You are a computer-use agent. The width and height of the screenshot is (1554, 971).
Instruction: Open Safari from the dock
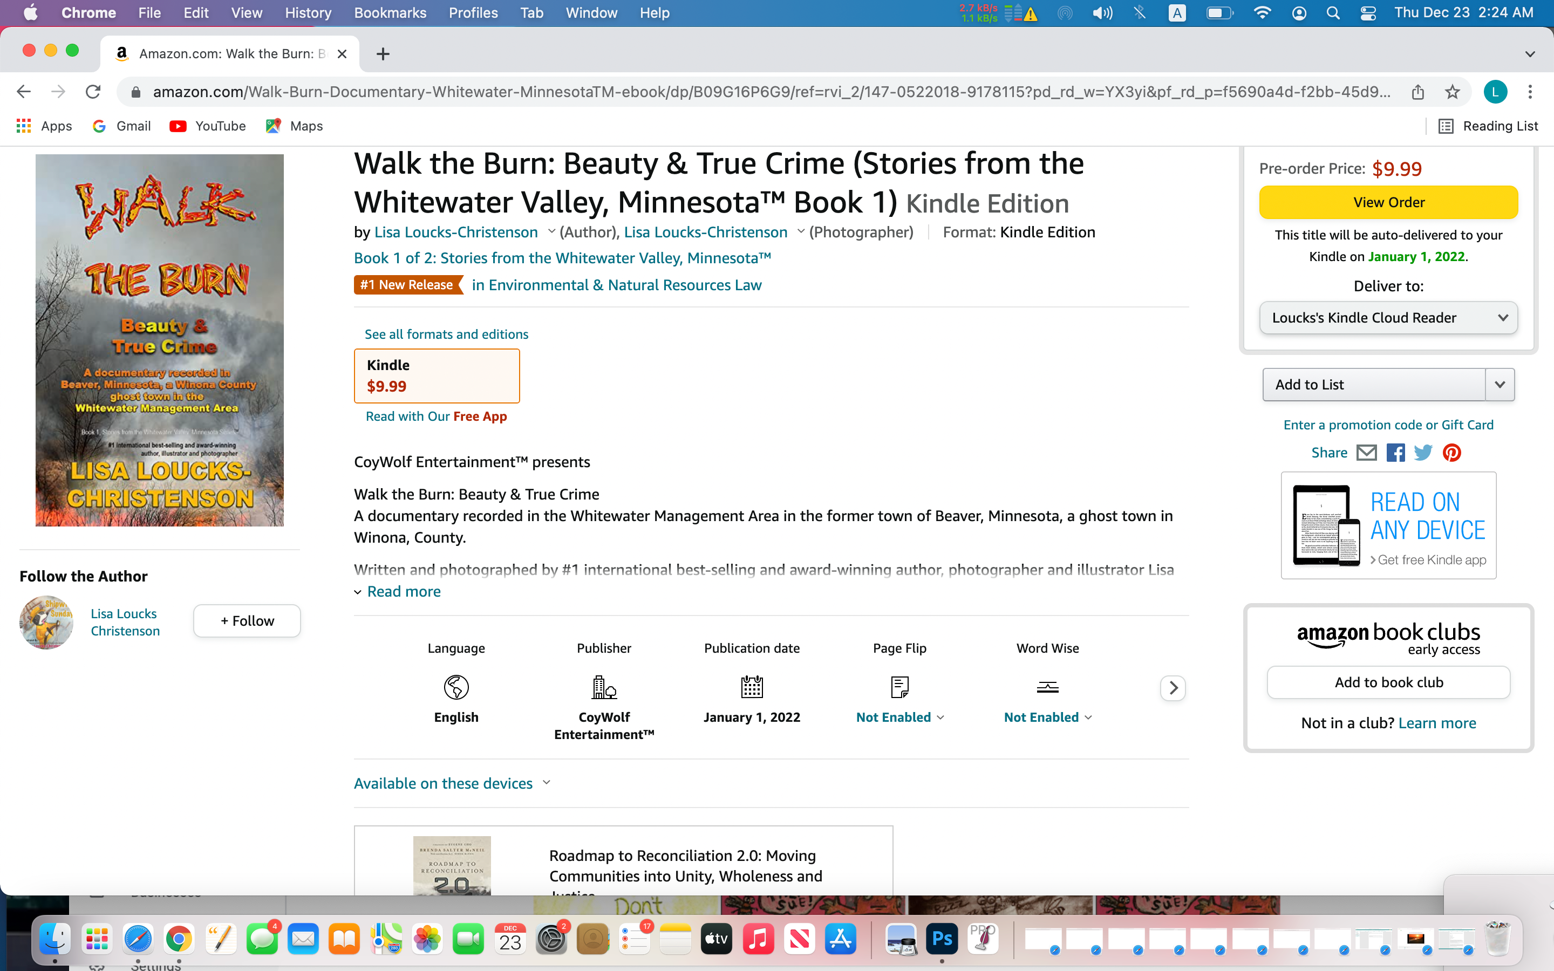click(138, 939)
